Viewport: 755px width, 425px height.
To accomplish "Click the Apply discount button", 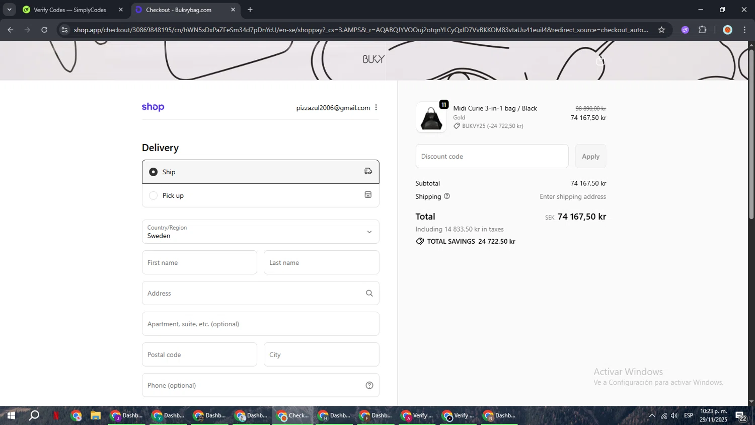I will pyautogui.click(x=590, y=156).
